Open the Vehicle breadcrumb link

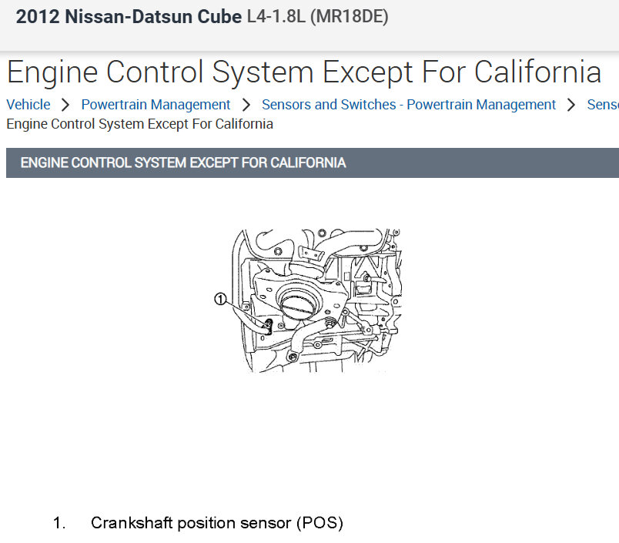pyautogui.click(x=28, y=105)
